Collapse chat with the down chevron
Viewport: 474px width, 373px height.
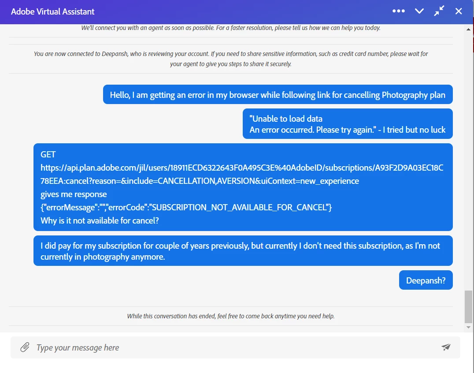[x=419, y=11]
